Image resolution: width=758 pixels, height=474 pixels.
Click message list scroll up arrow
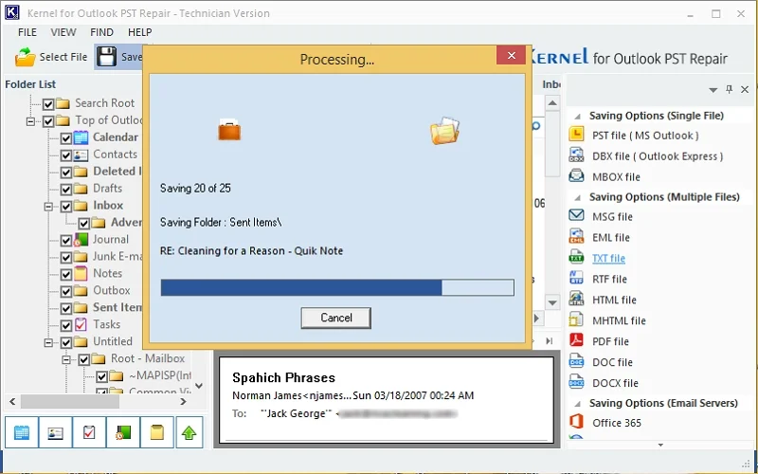tap(552, 102)
